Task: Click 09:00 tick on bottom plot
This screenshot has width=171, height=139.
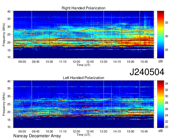Action: 22,131
